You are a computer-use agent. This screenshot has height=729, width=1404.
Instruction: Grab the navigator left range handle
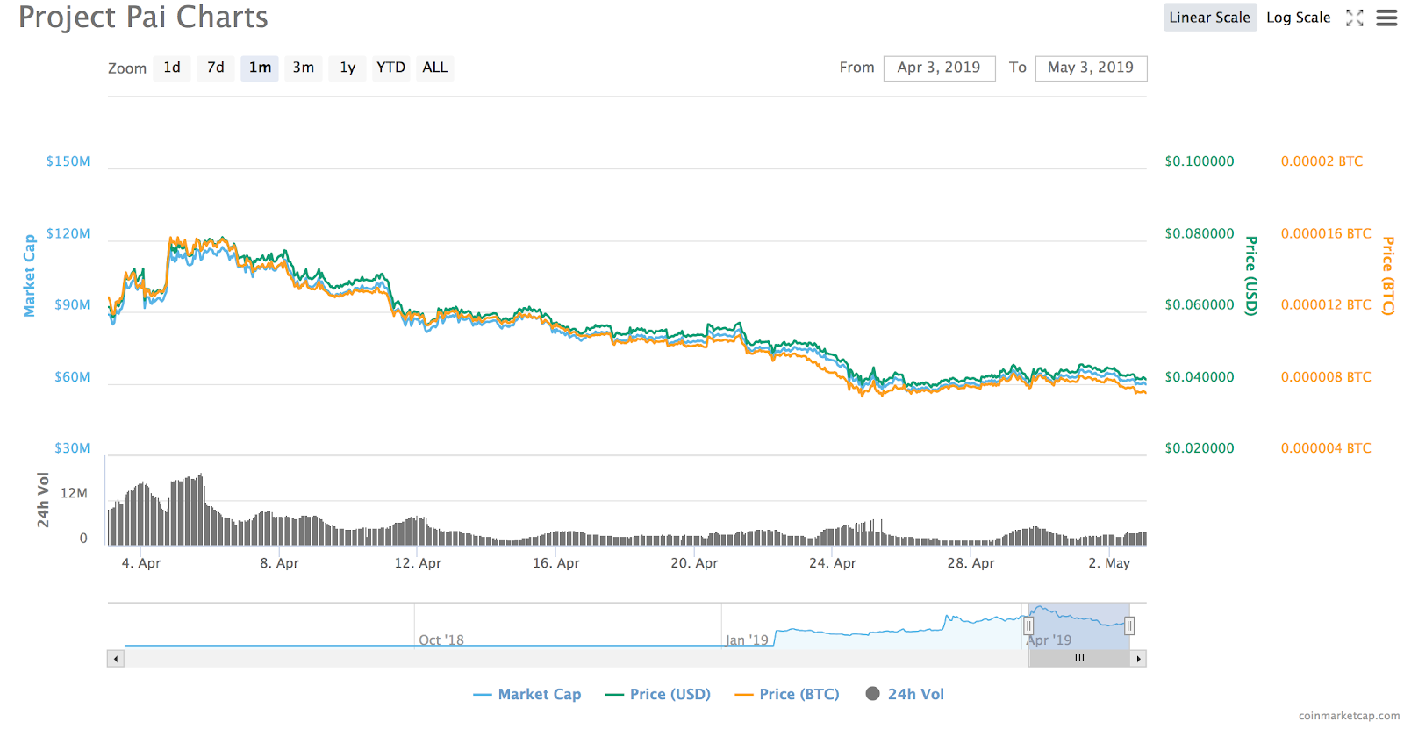point(1028,625)
